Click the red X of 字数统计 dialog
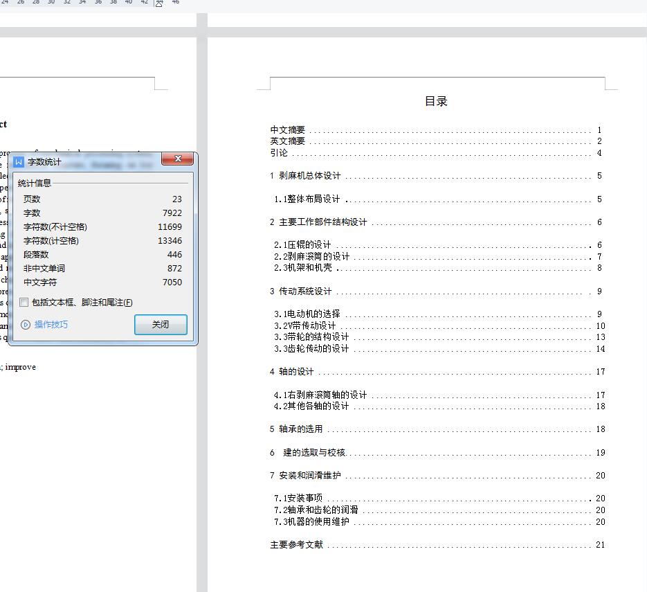Image resolution: width=647 pixels, height=592 pixels. tap(178, 159)
